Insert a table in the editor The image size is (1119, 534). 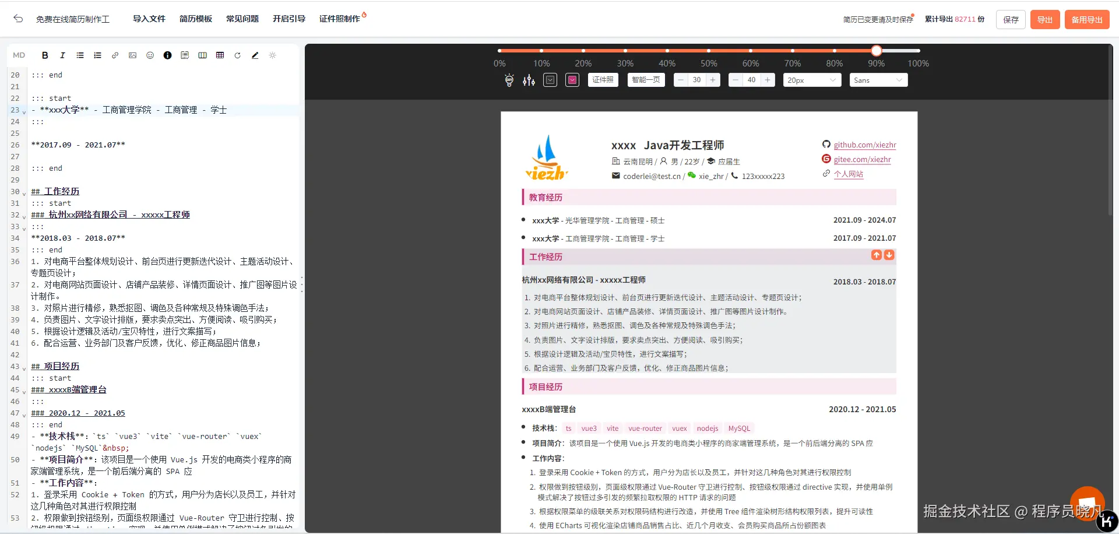click(x=220, y=55)
